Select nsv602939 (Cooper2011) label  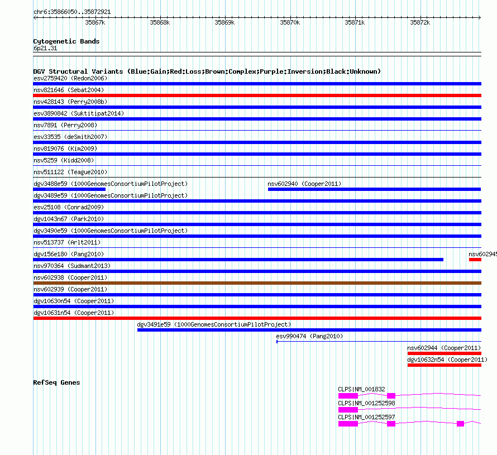click(70, 289)
